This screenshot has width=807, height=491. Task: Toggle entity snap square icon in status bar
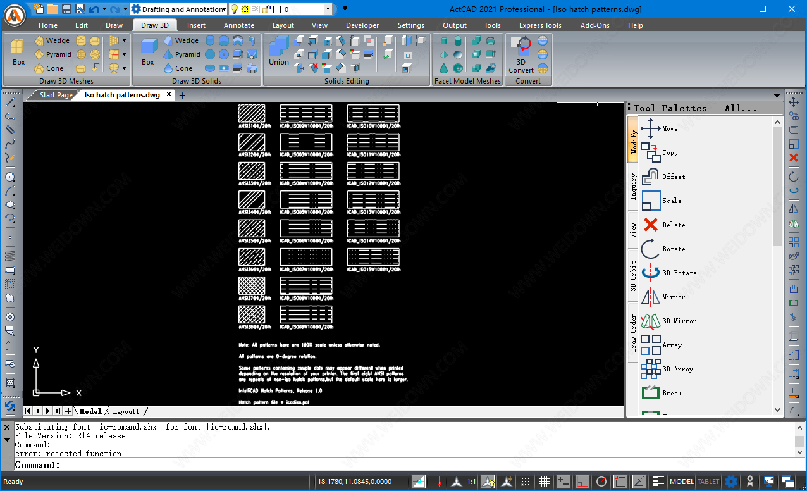tap(620, 482)
